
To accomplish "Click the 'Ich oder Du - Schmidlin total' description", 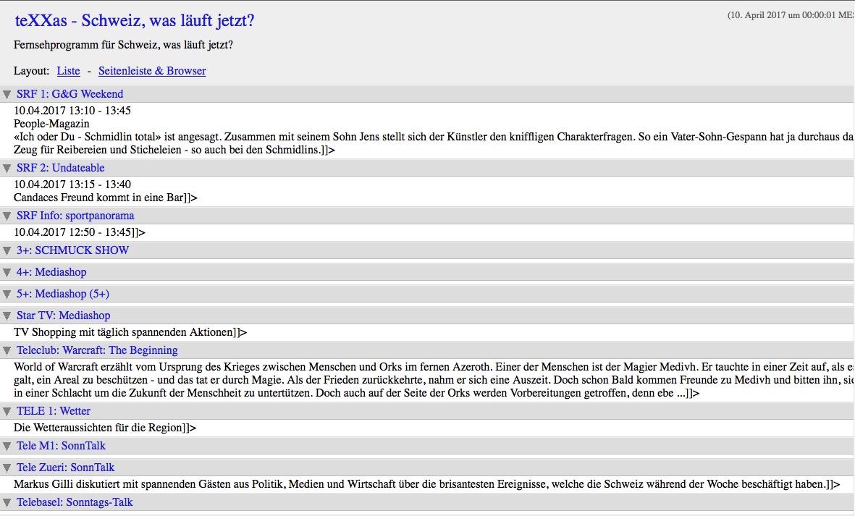I will pos(434,143).
